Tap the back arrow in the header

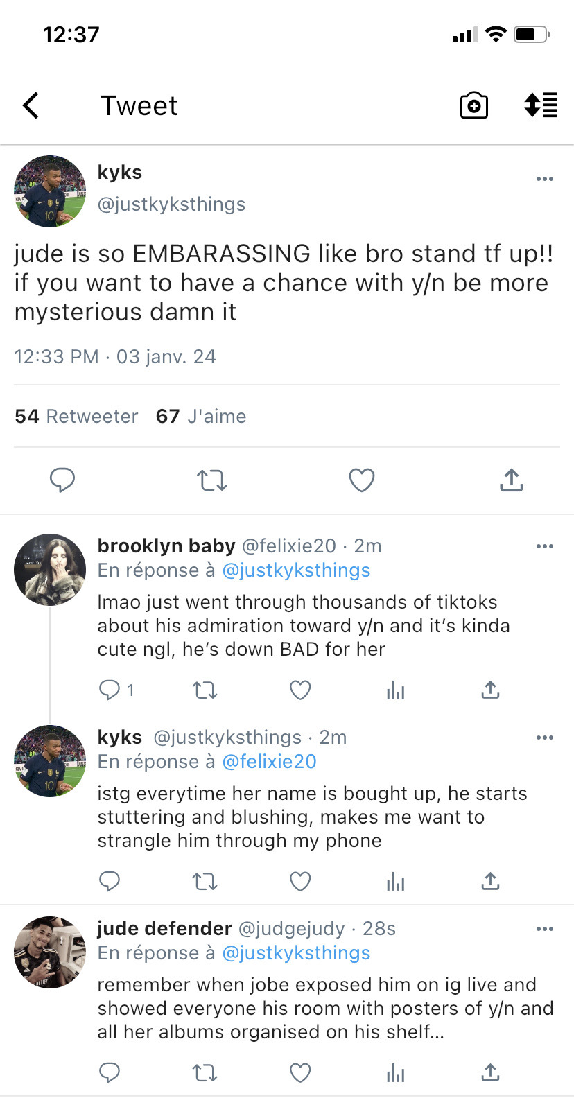click(x=31, y=106)
